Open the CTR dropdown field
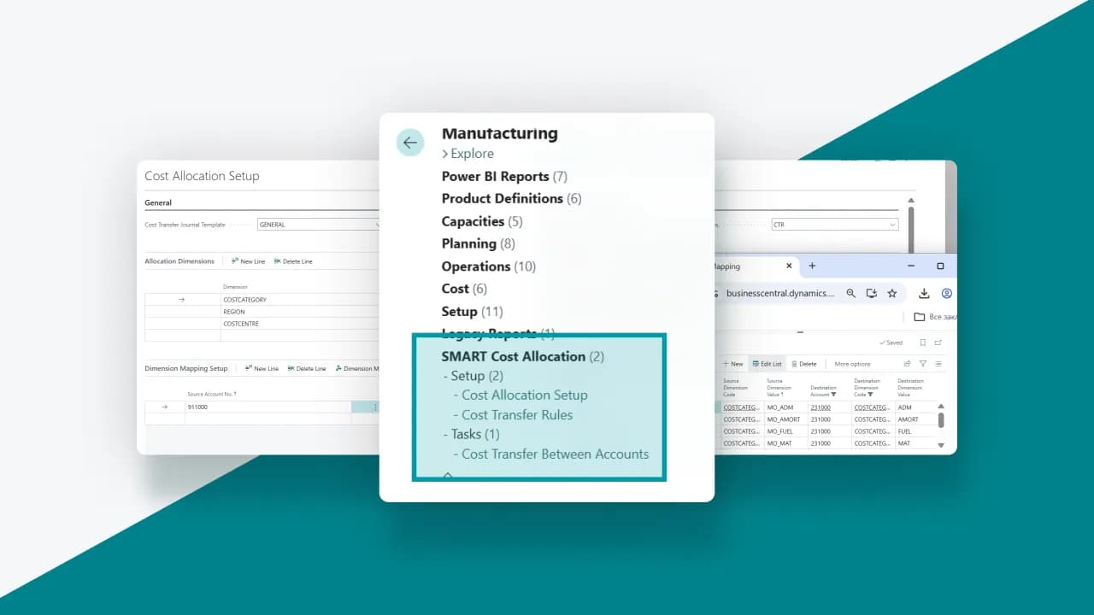Viewport: 1094px width, 615px height. 835,225
